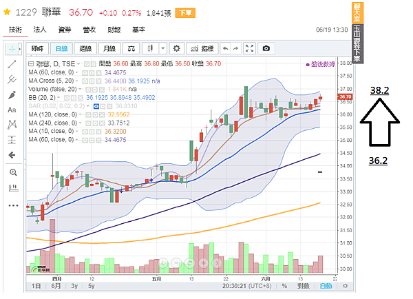Switch to the 法人 tab

coord(40,30)
